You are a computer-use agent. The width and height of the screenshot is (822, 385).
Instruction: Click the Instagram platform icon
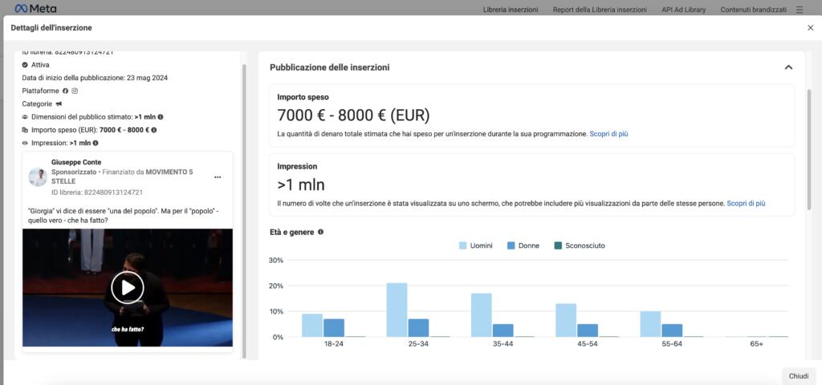[75, 91]
